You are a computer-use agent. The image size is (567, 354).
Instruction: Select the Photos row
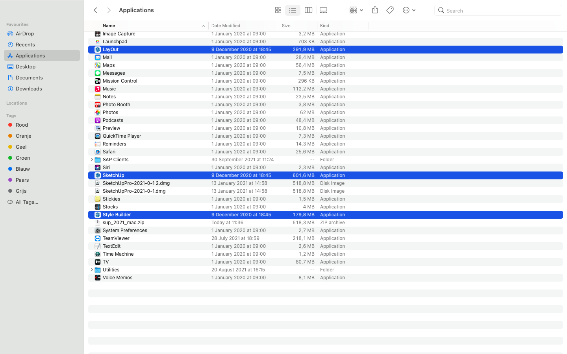pos(326,112)
